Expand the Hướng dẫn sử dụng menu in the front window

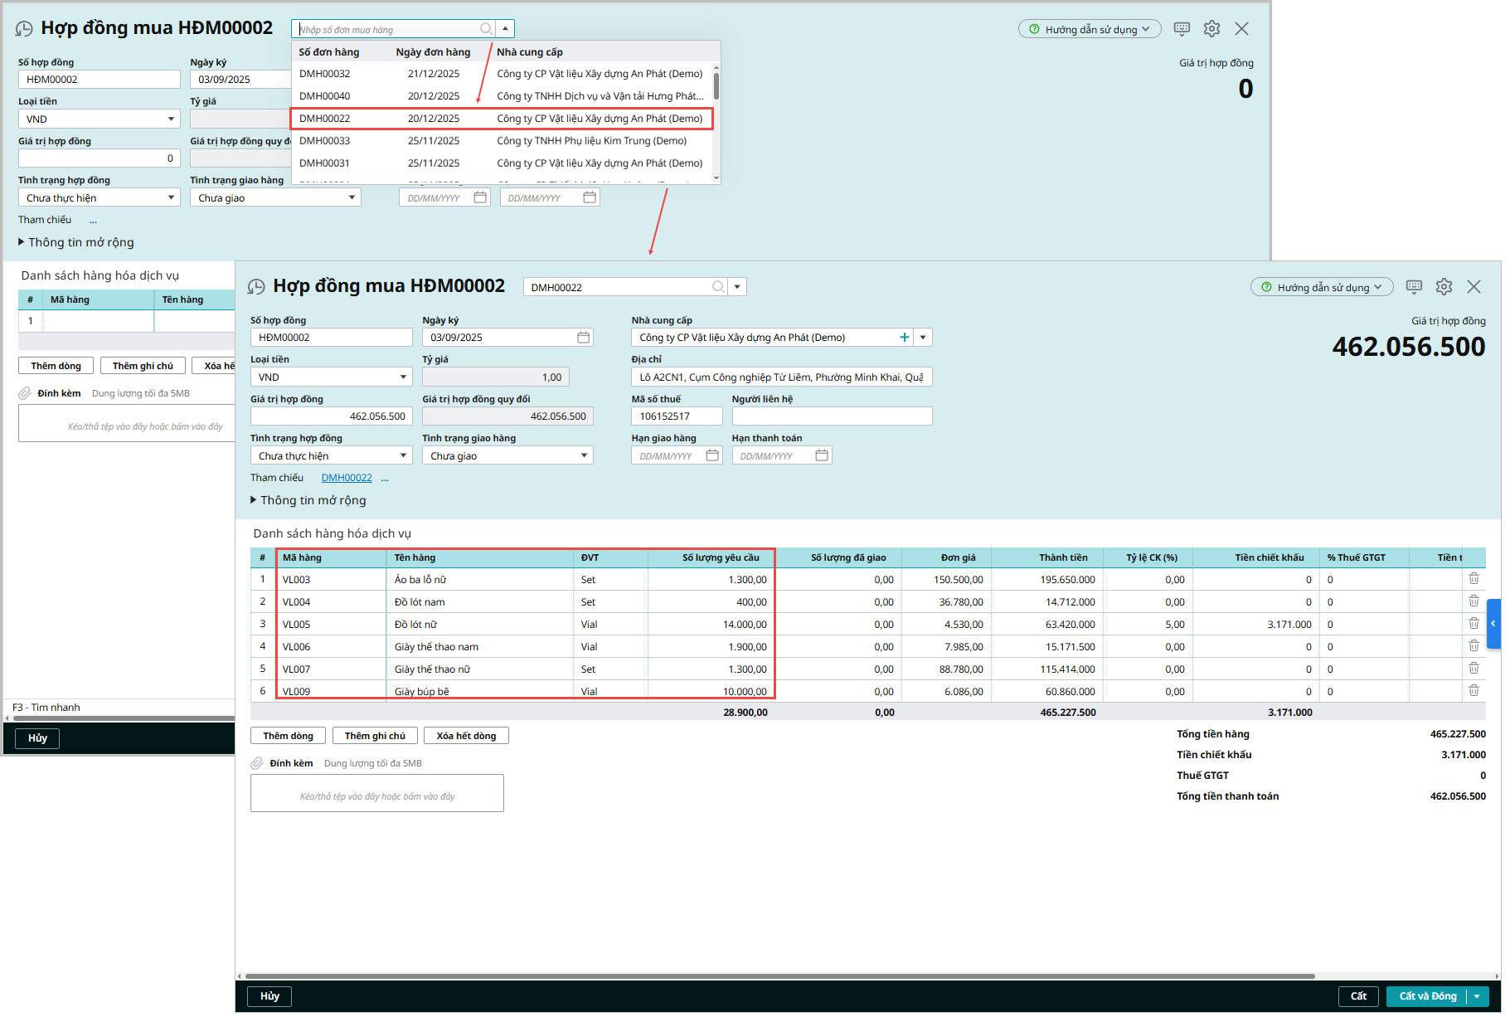point(1322,287)
